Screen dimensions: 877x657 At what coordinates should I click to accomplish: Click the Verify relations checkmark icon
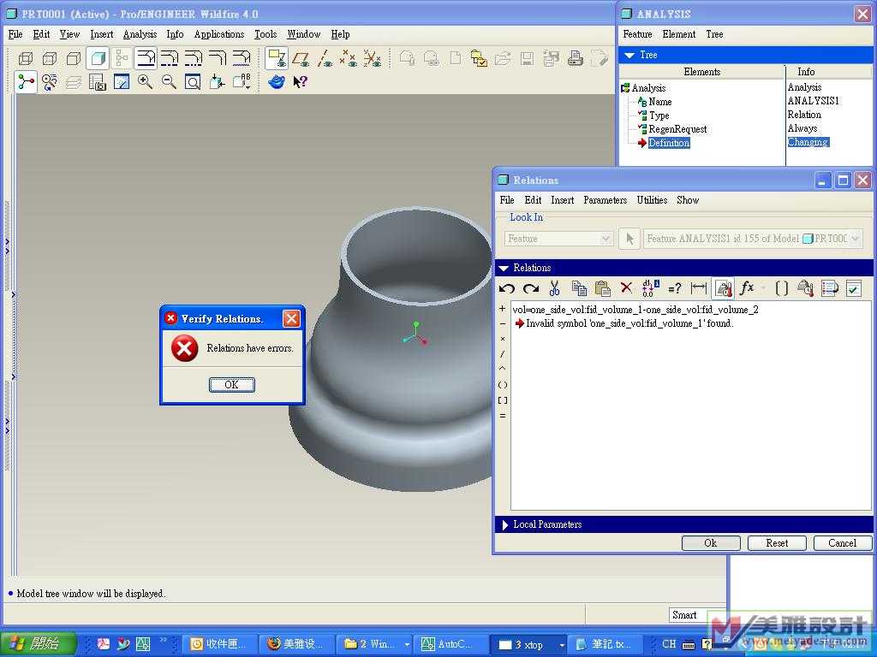point(853,288)
